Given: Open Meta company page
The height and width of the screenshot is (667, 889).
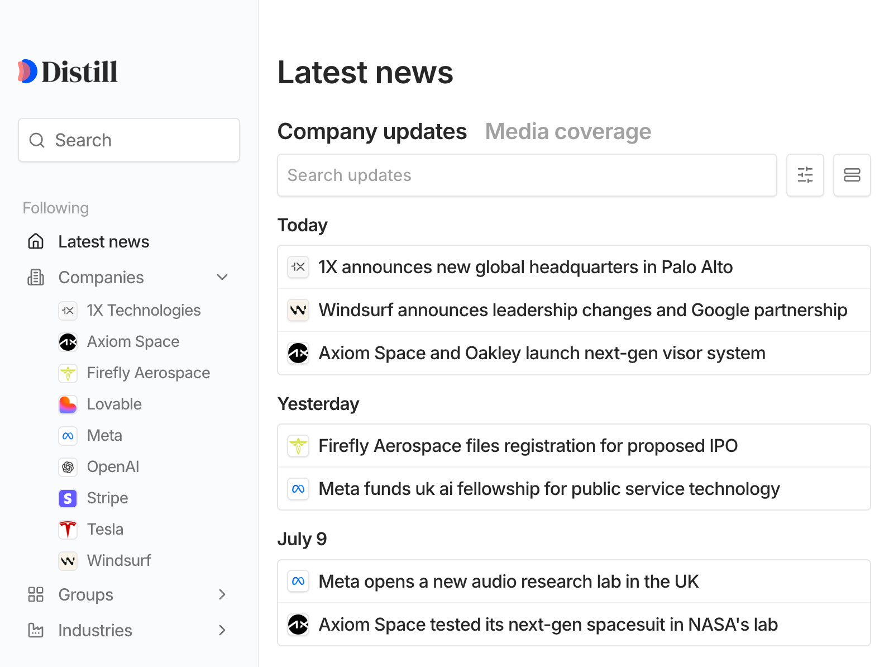Looking at the screenshot, I should 104,436.
